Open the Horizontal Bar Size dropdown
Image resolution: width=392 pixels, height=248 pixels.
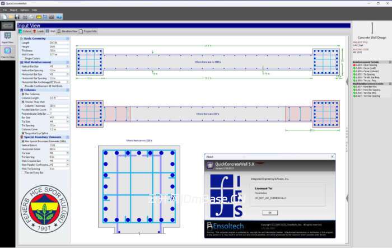point(68,74)
